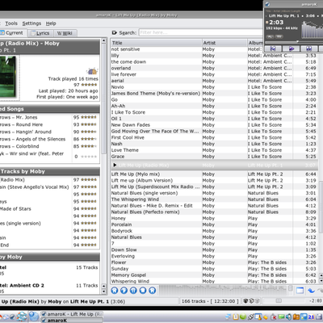Click the seek slider in the player window
The height and width of the screenshot is (323, 323).
294,41
